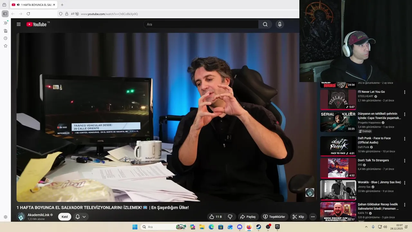Click the Paylaş share button

pyautogui.click(x=248, y=217)
